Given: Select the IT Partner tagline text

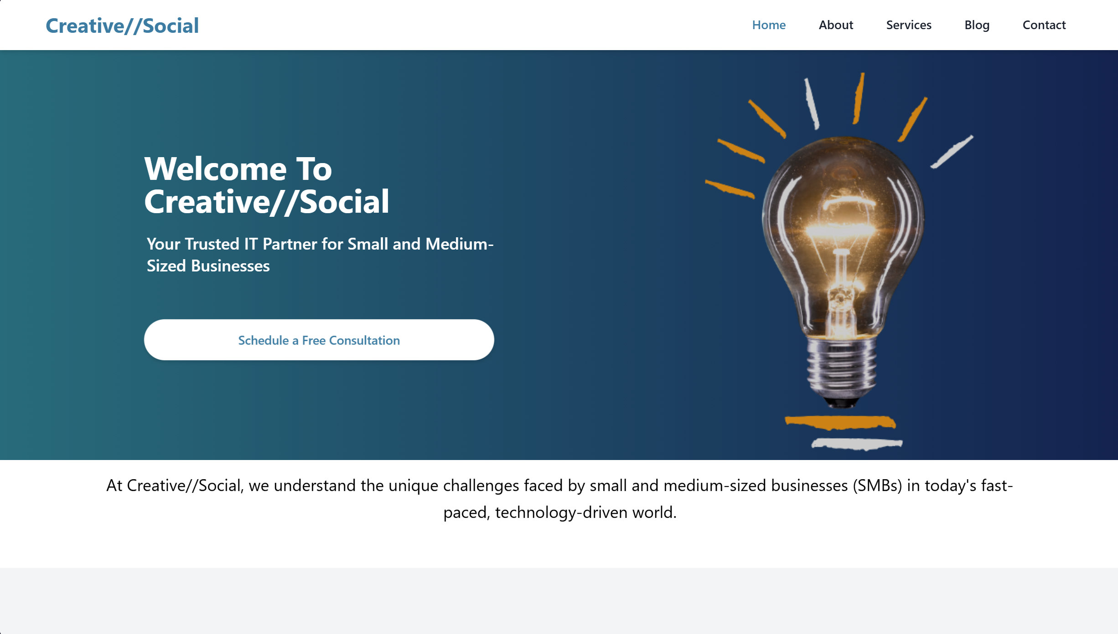Looking at the screenshot, I should 319,254.
